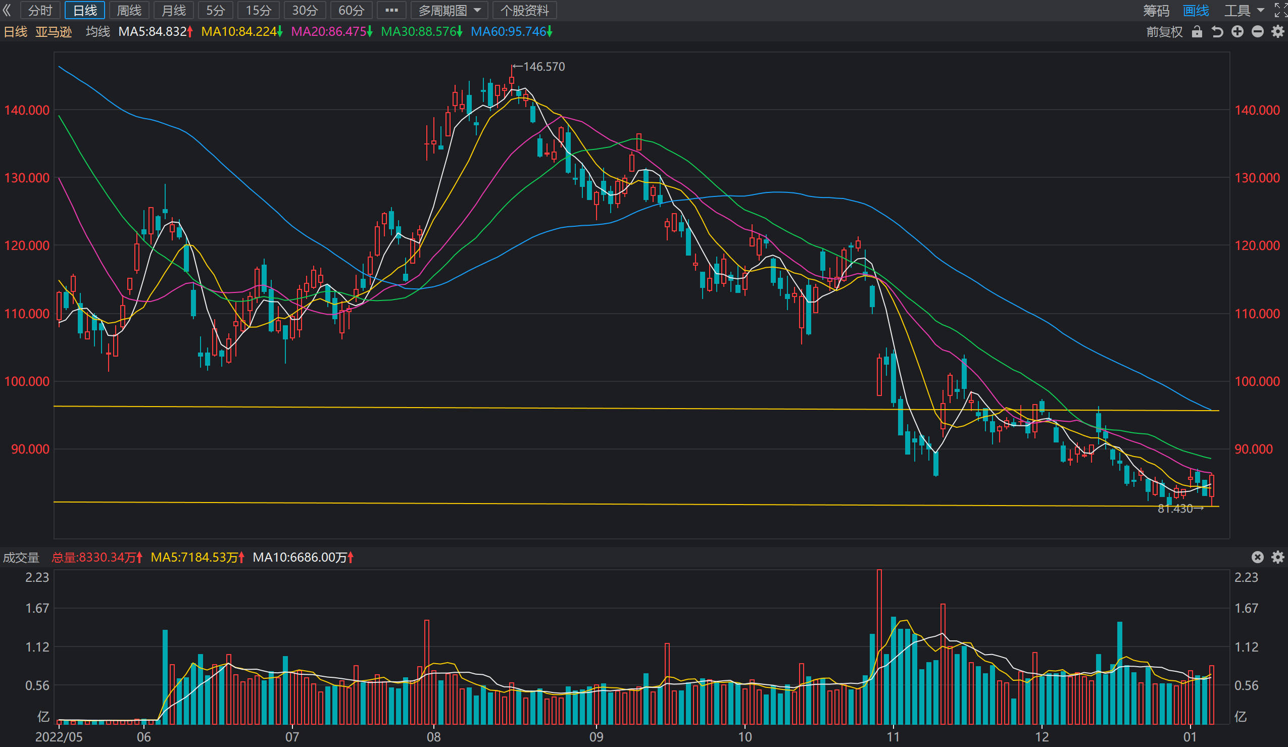Click the MA5:84.832 indicator value
Screen dimensions: 1288x747
point(156,32)
